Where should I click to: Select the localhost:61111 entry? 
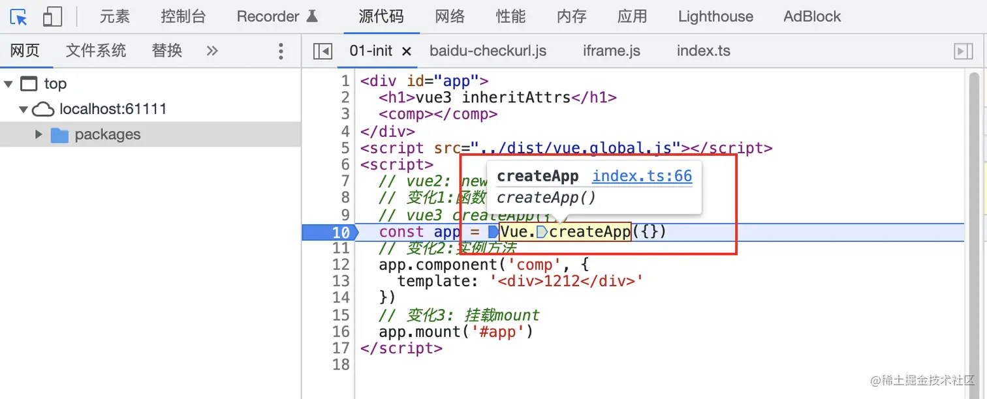click(113, 109)
